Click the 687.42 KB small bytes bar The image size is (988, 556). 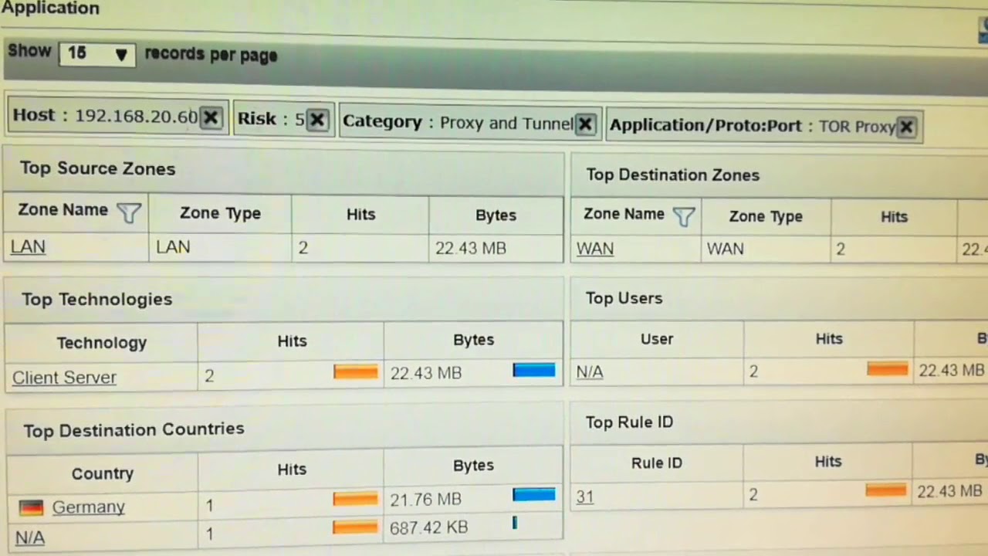(515, 524)
